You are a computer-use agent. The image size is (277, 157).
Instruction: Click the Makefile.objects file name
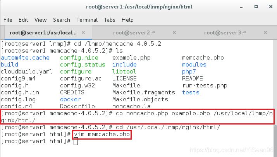click(x=140, y=99)
